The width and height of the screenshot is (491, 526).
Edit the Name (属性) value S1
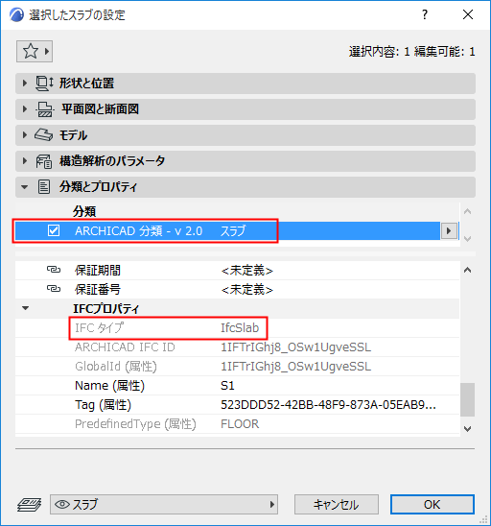[227, 386]
